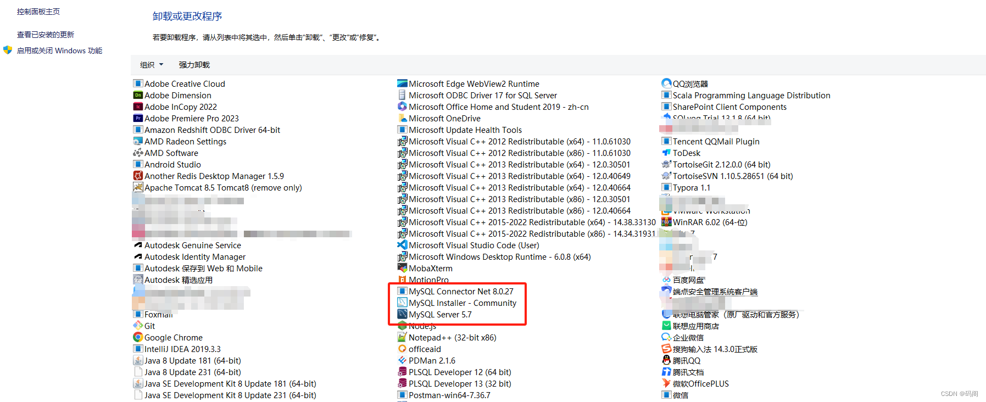The image size is (986, 402).
Task: Select IntelliJ IDEA 2019.3.3 entry
Action: tap(177, 349)
